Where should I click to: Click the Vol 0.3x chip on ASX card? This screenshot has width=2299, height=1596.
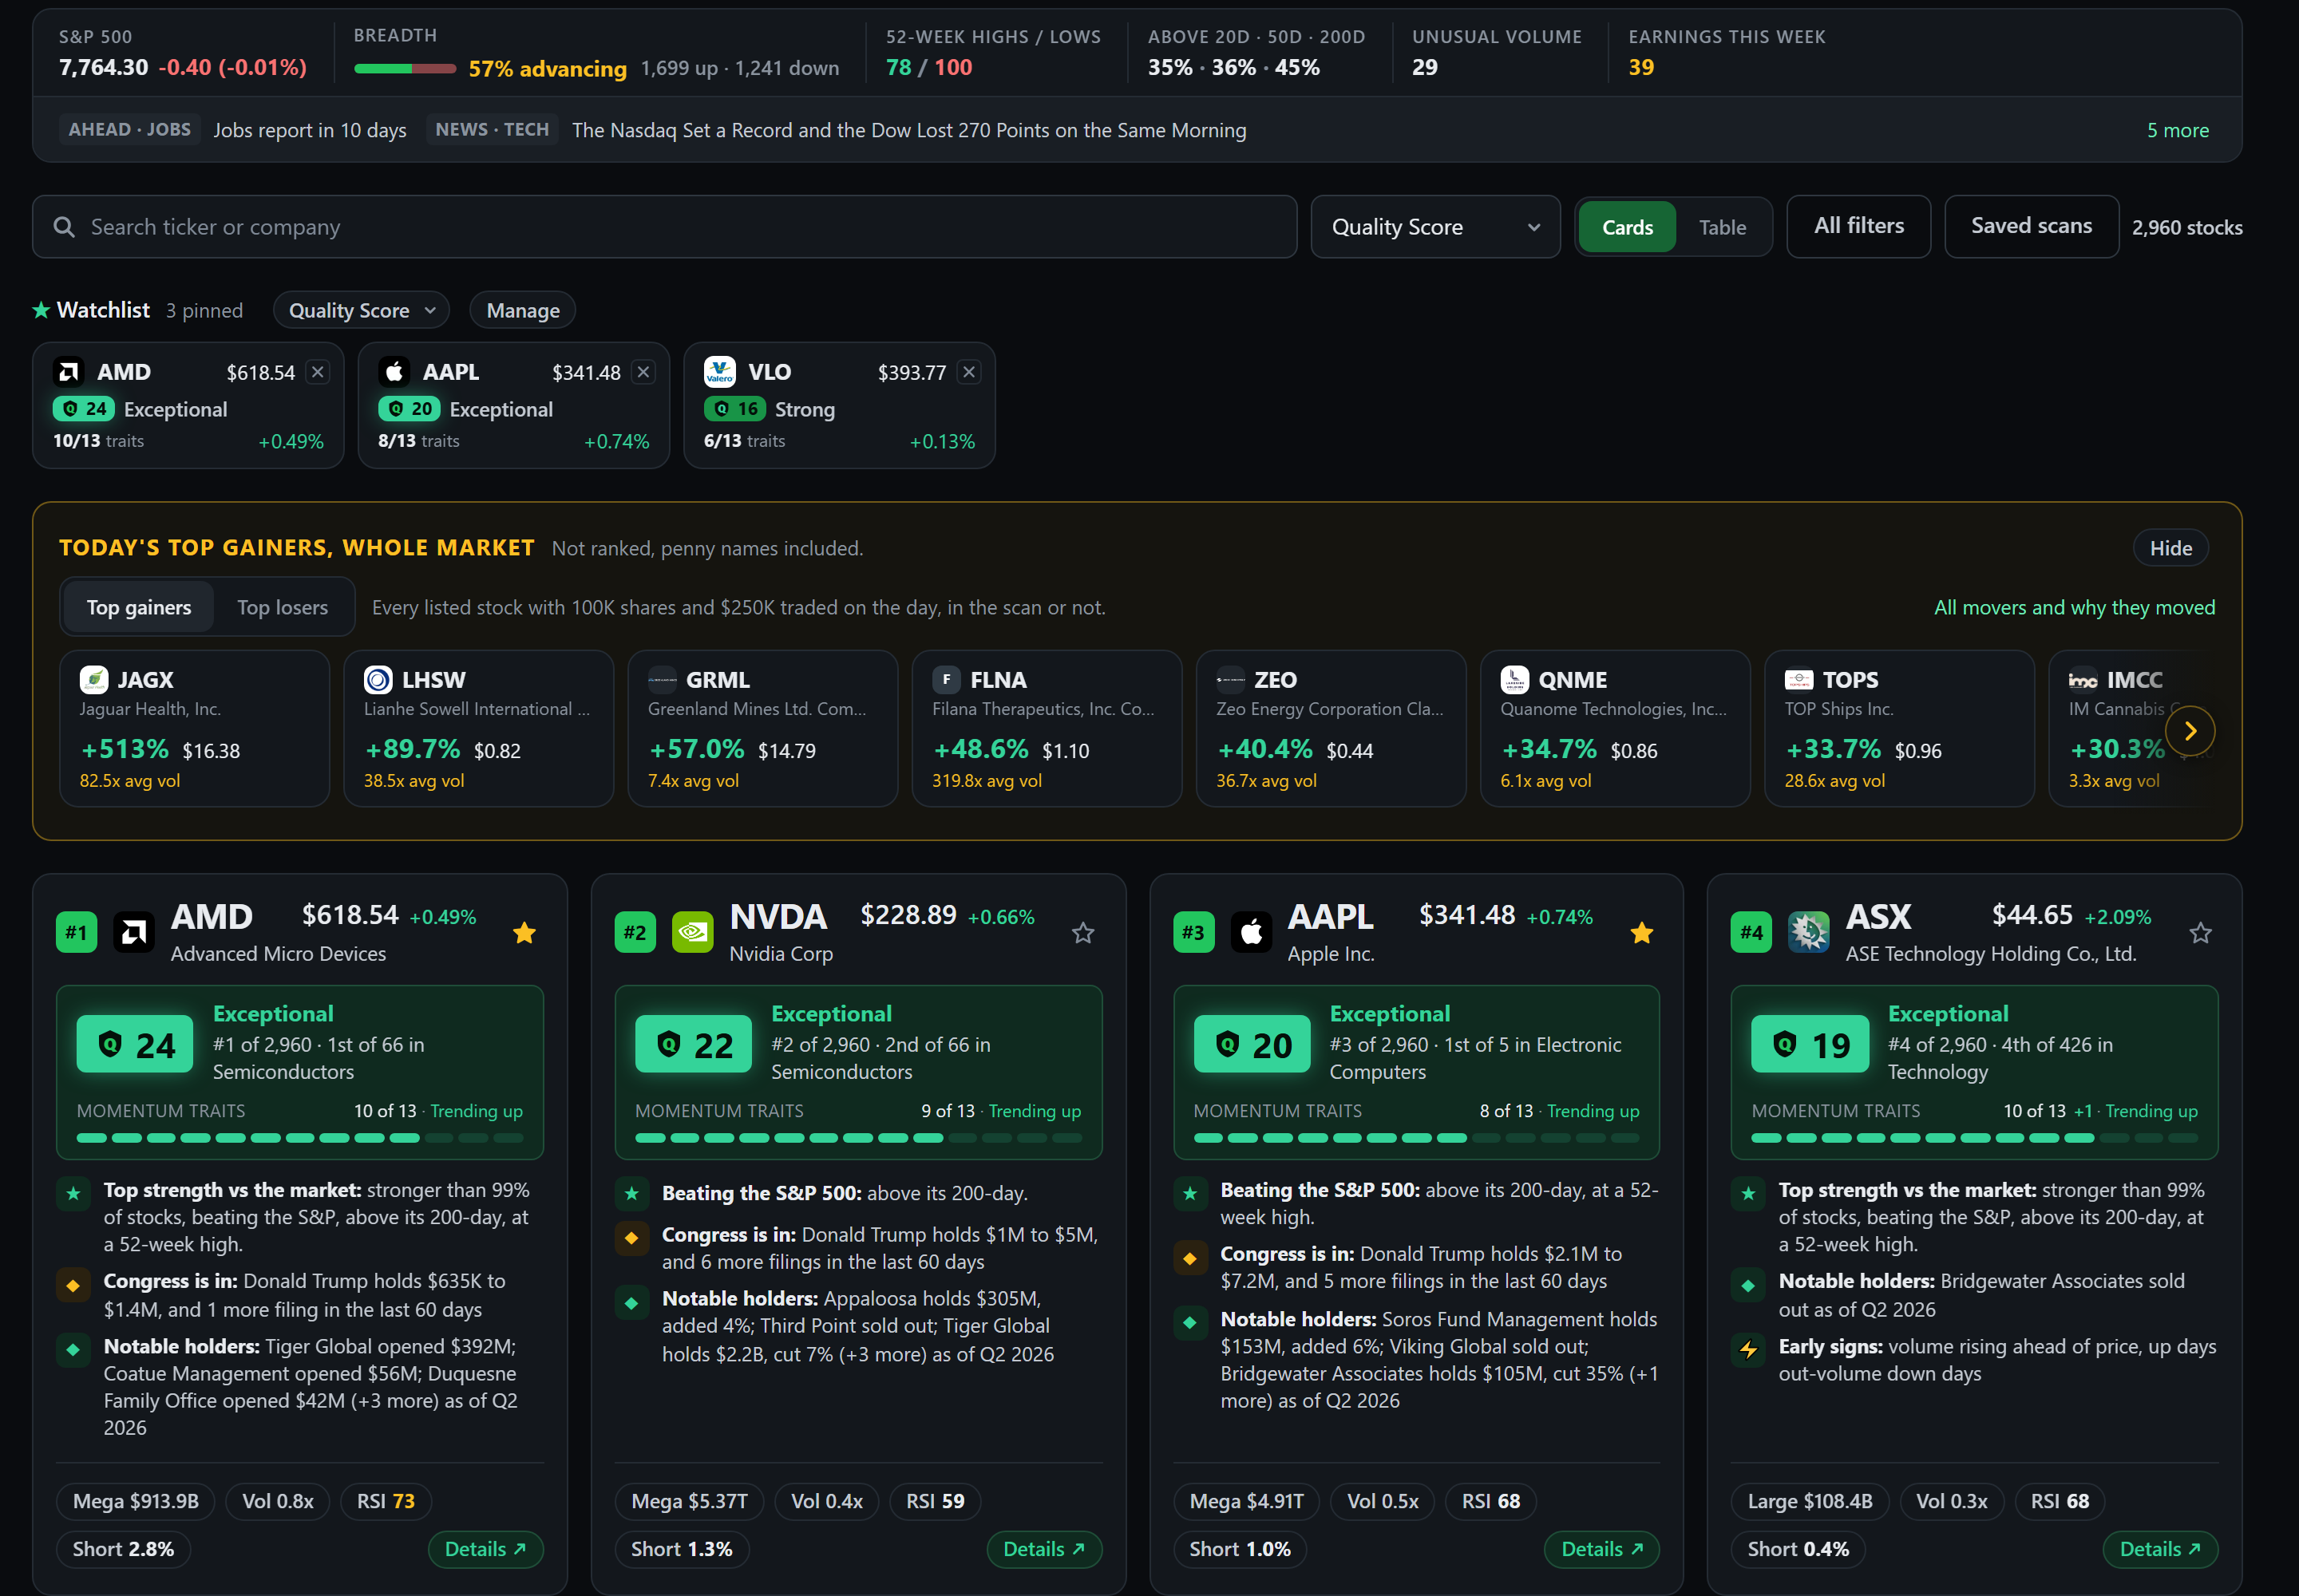(x=1951, y=1501)
